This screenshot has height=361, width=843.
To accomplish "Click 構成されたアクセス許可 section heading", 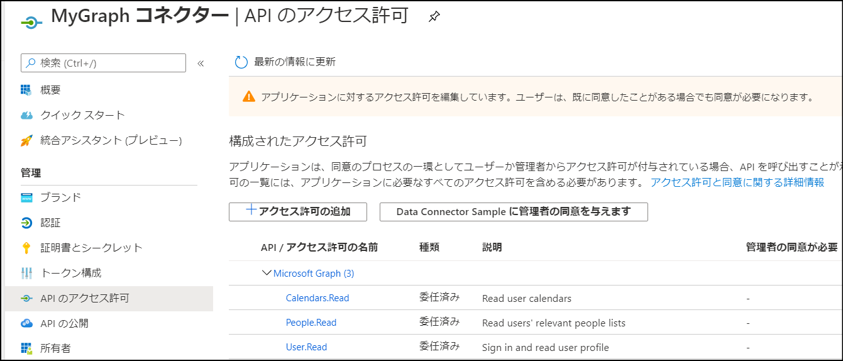I will pos(297,141).
